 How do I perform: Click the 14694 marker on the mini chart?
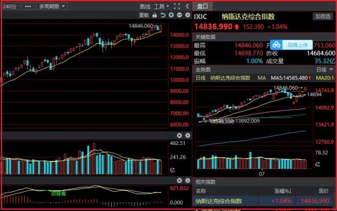(x=314, y=94)
